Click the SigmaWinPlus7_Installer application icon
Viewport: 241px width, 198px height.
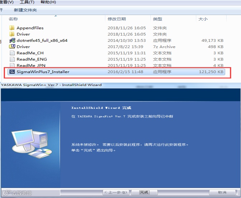pyautogui.click(x=12, y=72)
